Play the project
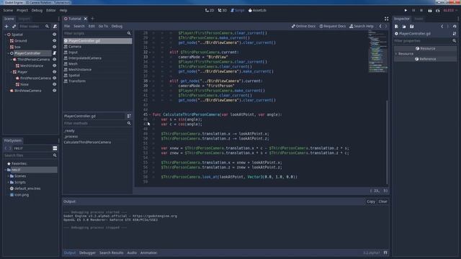The image size is (461, 259). [x=406, y=10]
